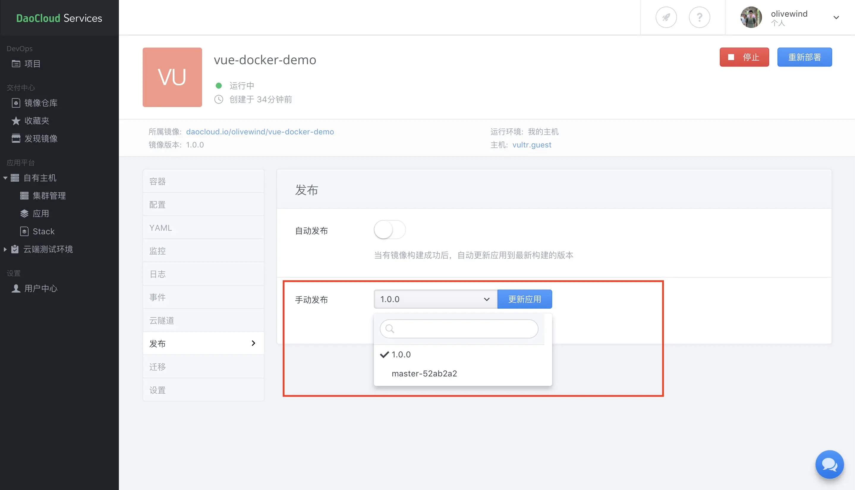Viewport: 855px width, 490px height.
Task: Click the 项目 project icon in sidebar
Action: tap(16, 64)
